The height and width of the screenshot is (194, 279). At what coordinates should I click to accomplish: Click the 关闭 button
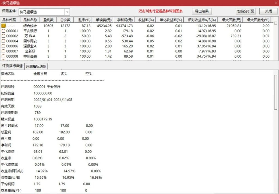coord(268,11)
